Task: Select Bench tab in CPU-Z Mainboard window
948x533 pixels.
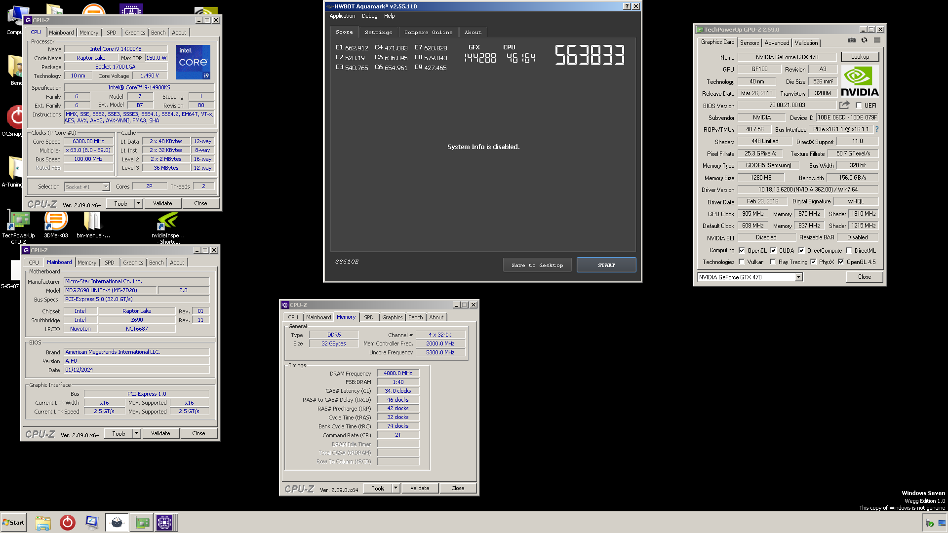Action: [x=156, y=263]
